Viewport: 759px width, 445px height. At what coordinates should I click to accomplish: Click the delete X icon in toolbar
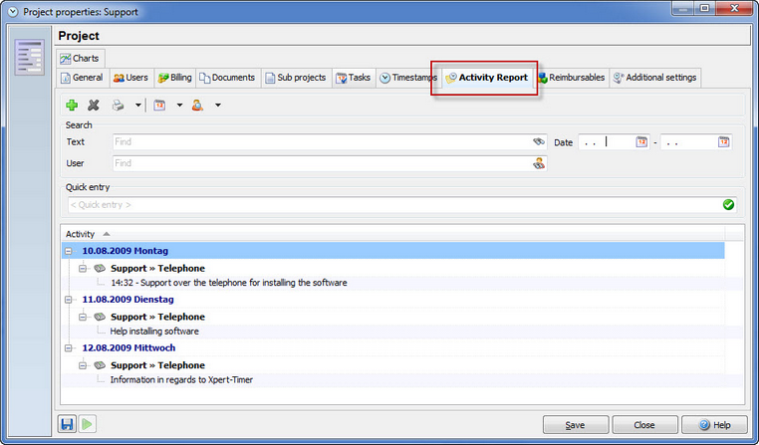coord(94,105)
